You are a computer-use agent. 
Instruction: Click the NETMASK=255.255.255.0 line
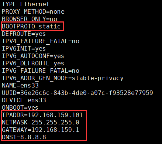click(x=41, y=123)
